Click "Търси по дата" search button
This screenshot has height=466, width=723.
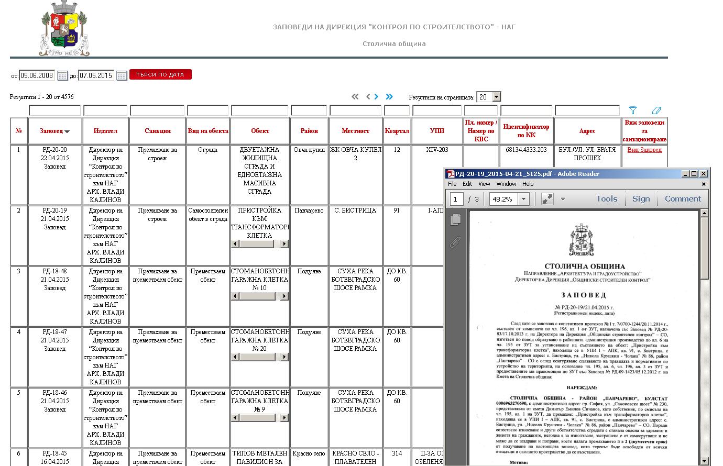click(160, 74)
